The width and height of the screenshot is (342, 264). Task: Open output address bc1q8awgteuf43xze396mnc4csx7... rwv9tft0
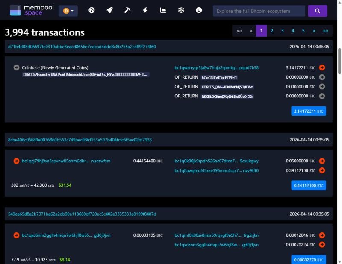pos(217,170)
